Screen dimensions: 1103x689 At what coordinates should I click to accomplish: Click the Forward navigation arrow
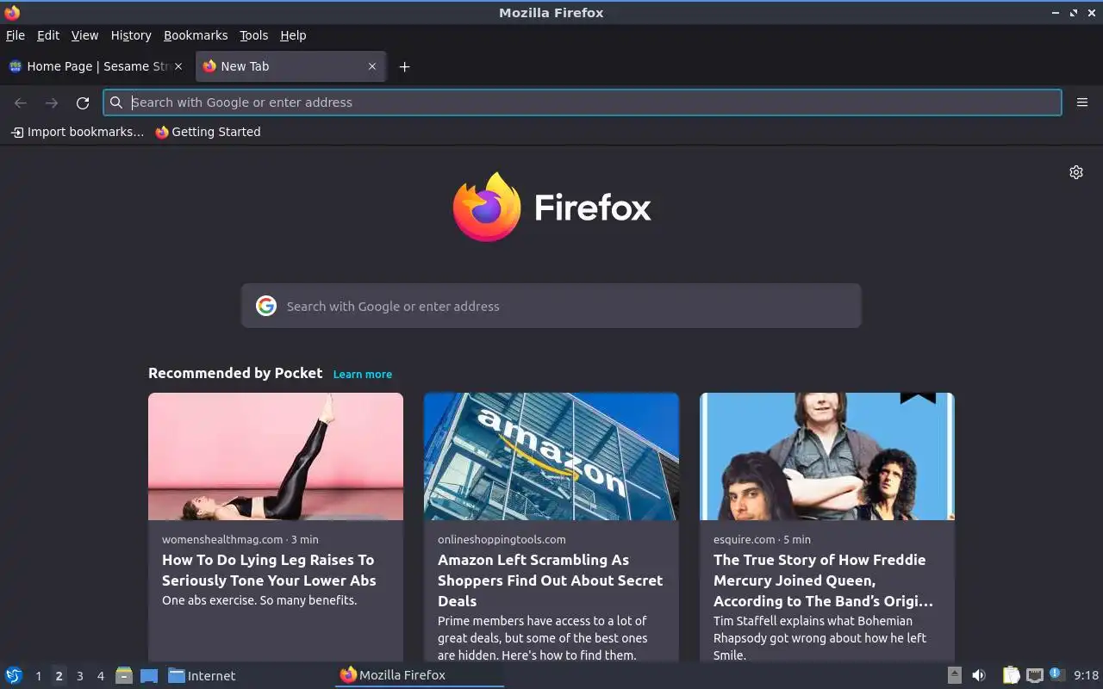click(x=52, y=102)
